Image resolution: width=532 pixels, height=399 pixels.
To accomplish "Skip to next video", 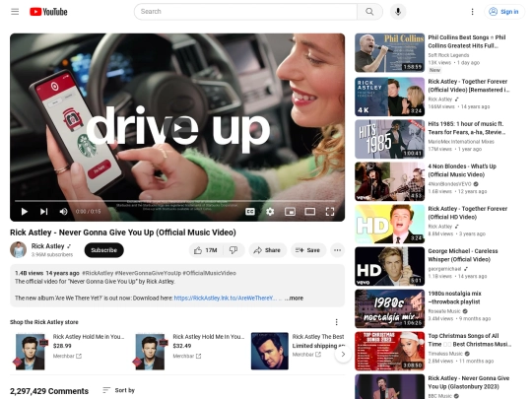I will [x=43, y=212].
